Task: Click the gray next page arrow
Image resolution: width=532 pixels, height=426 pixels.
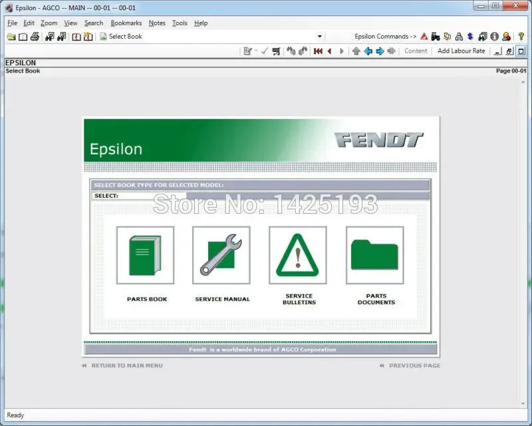Action: click(342, 51)
